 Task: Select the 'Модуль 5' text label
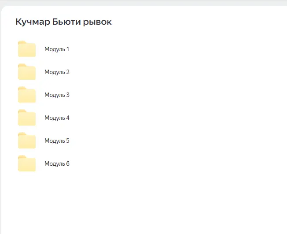click(x=57, y=141)
